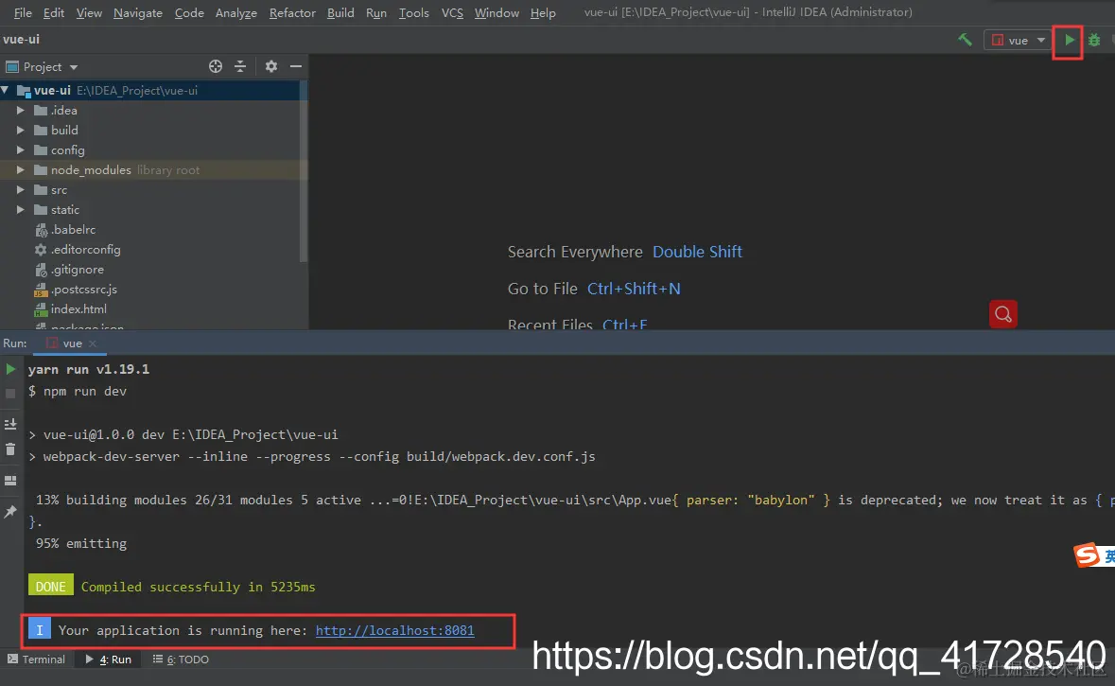This screenshot has width=1115, height=686.
Task: Open the Tools menu
Action: coord(414,13)
